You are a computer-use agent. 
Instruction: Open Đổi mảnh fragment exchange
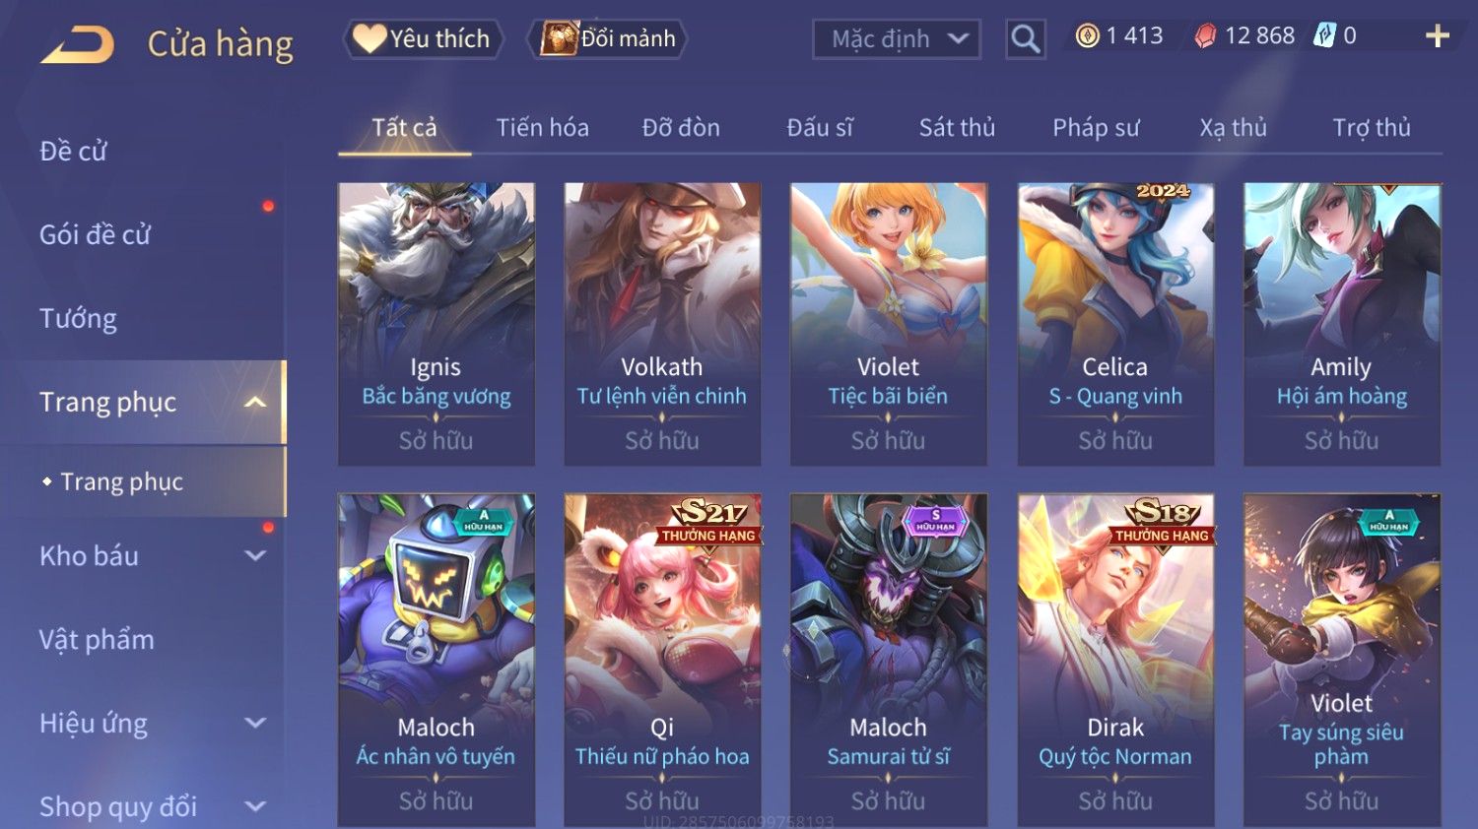pyautogui.click(x=608, y=38)
